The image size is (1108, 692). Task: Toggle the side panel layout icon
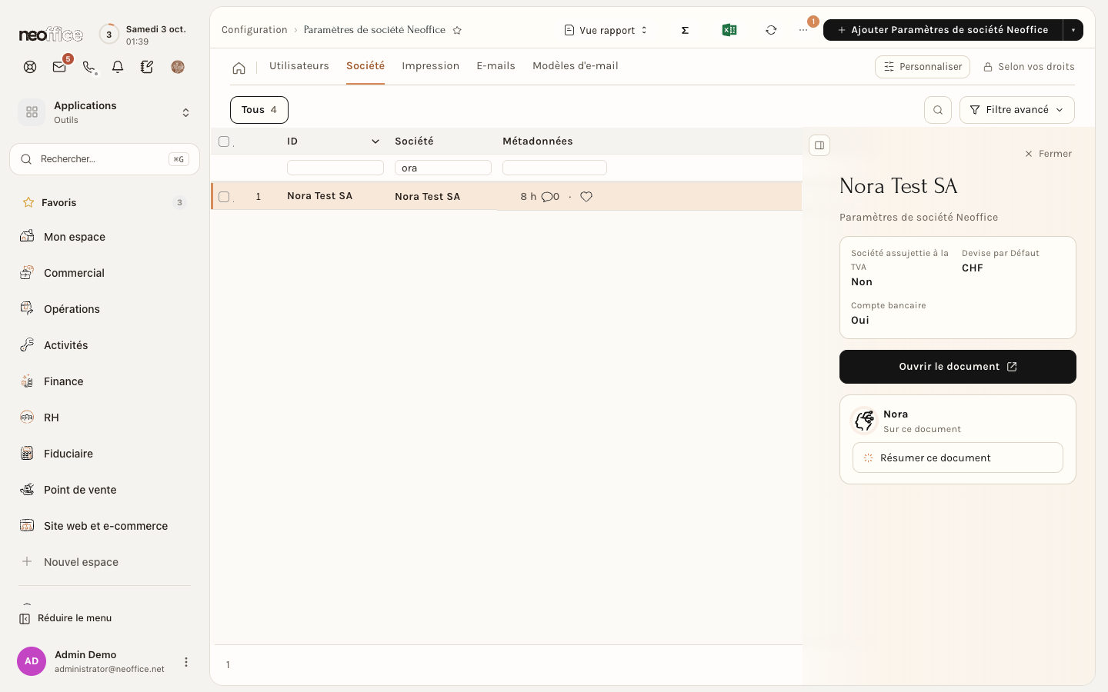click(819, 145)
